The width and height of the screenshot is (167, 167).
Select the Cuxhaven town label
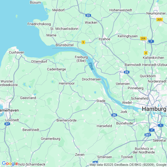coord(17,52)
